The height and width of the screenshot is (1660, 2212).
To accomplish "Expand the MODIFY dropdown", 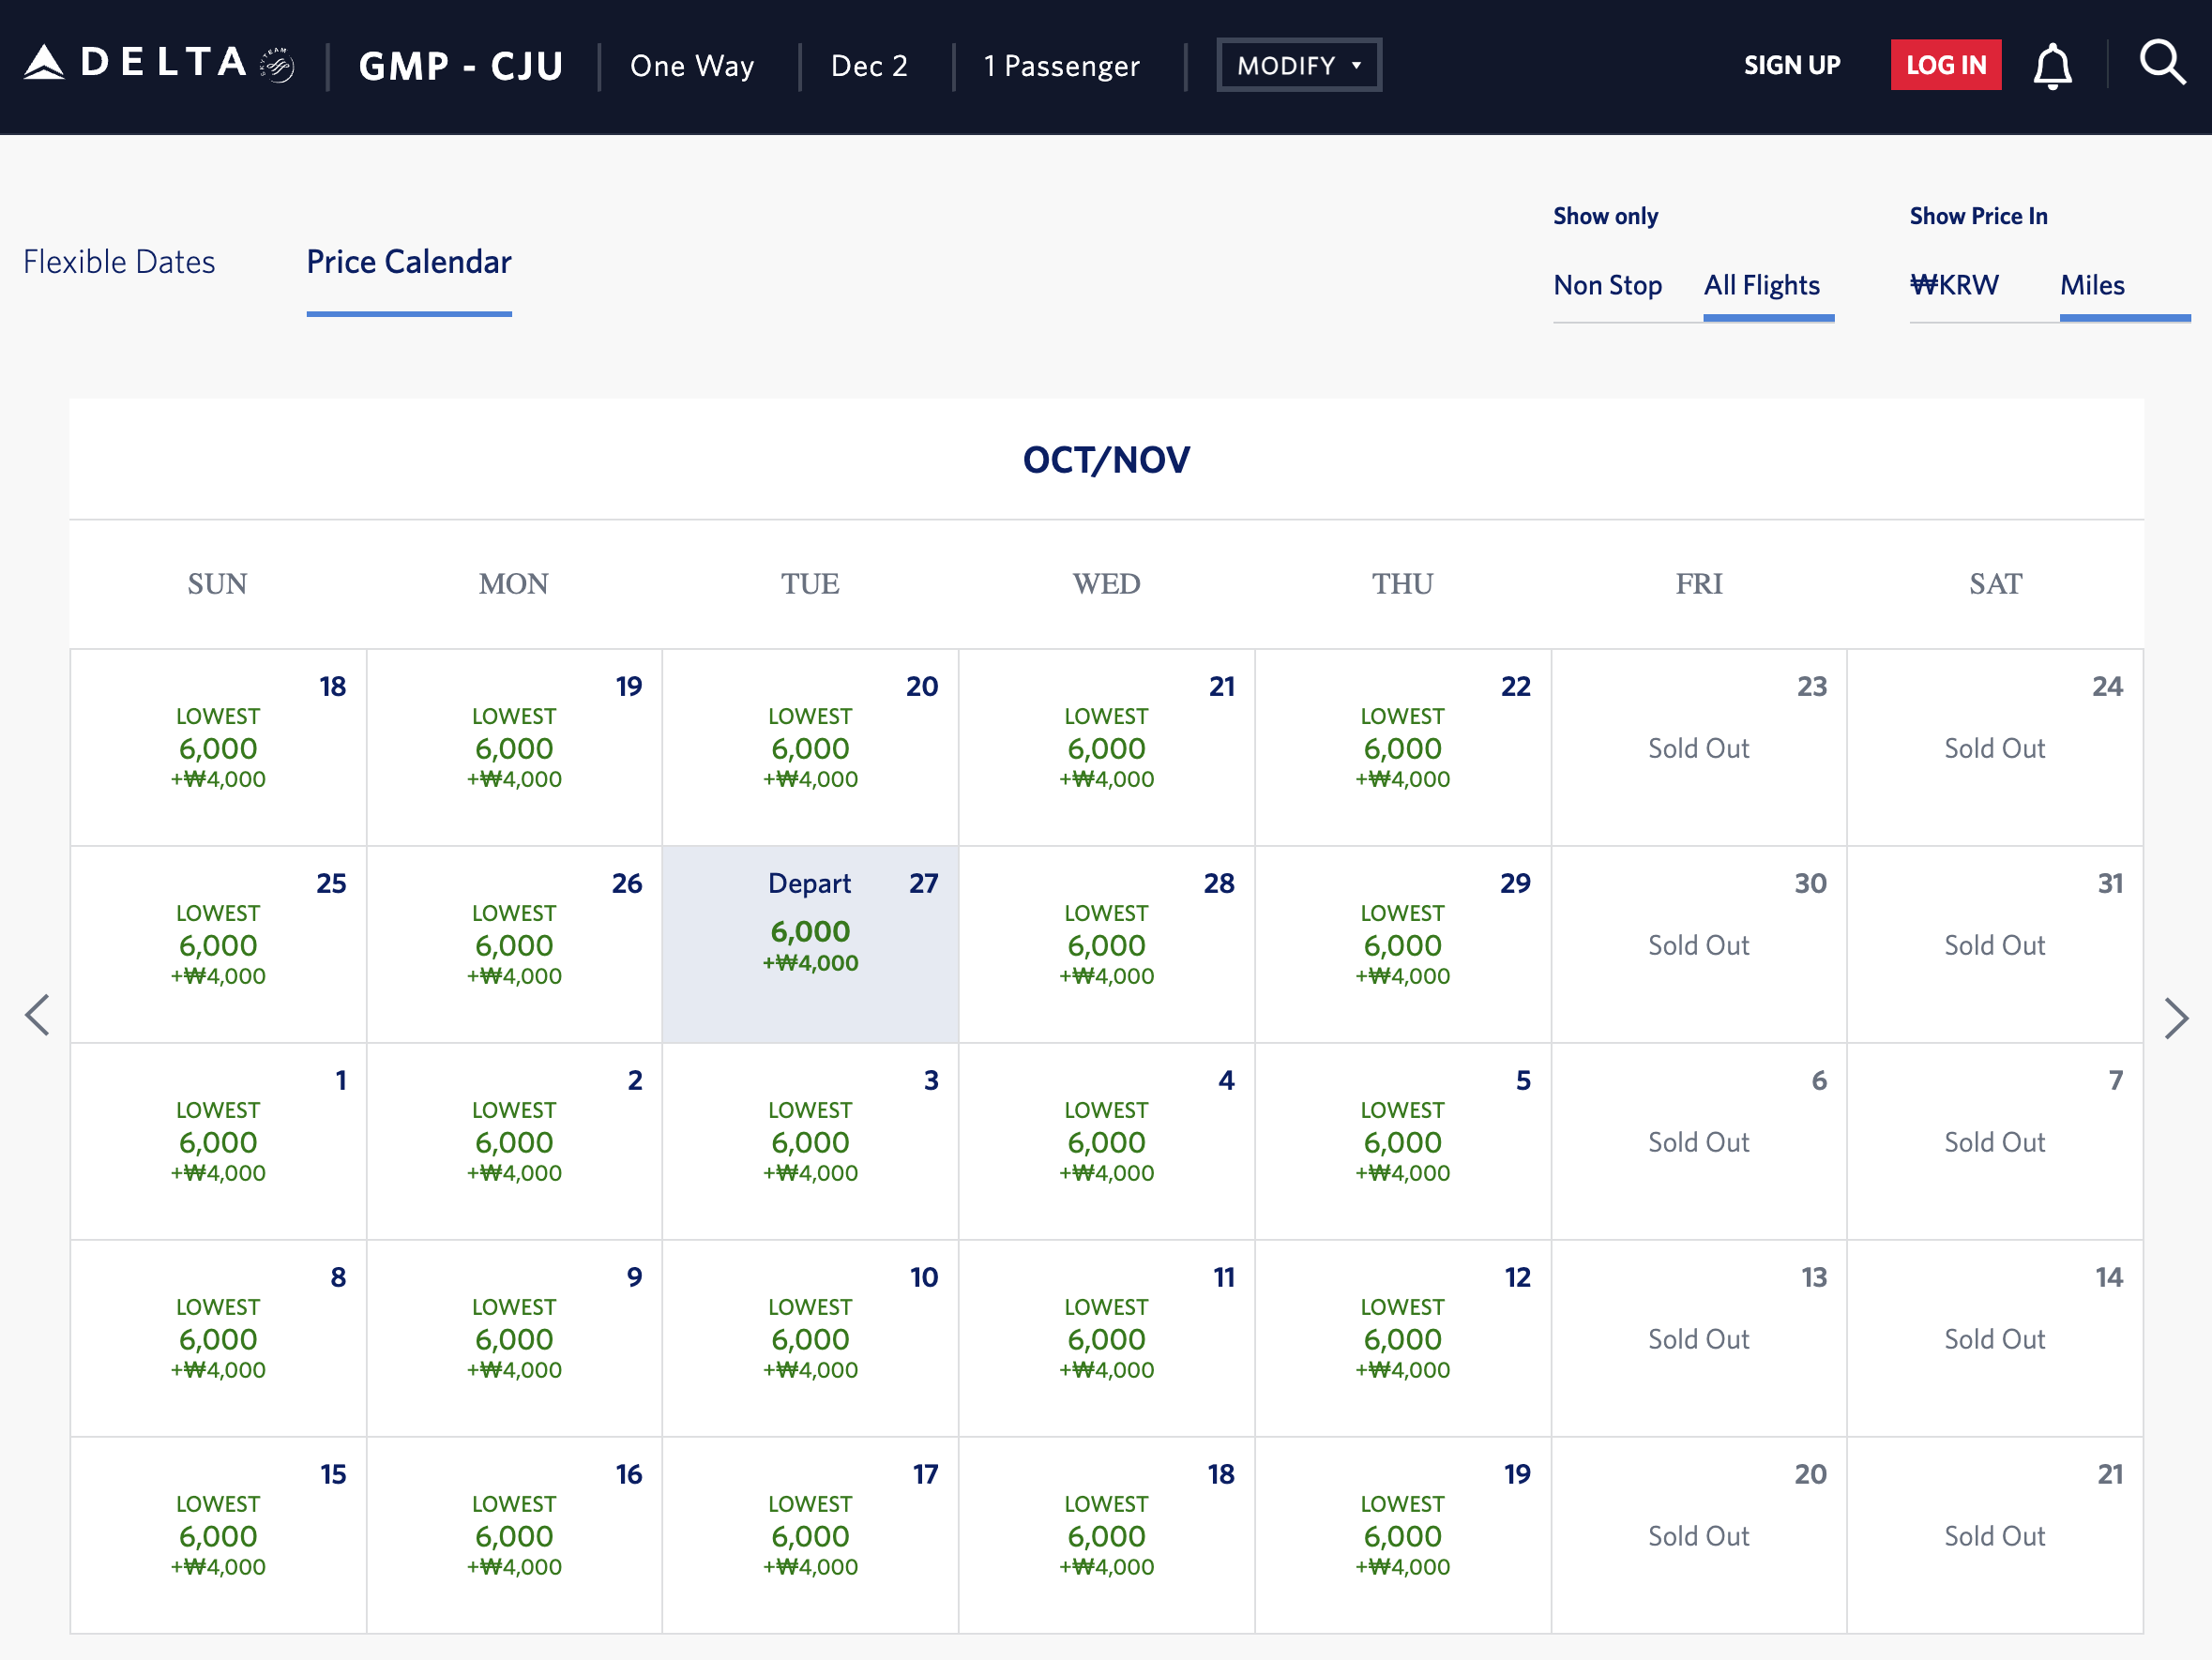I will pyautogui.click(x=1298, y=65).
